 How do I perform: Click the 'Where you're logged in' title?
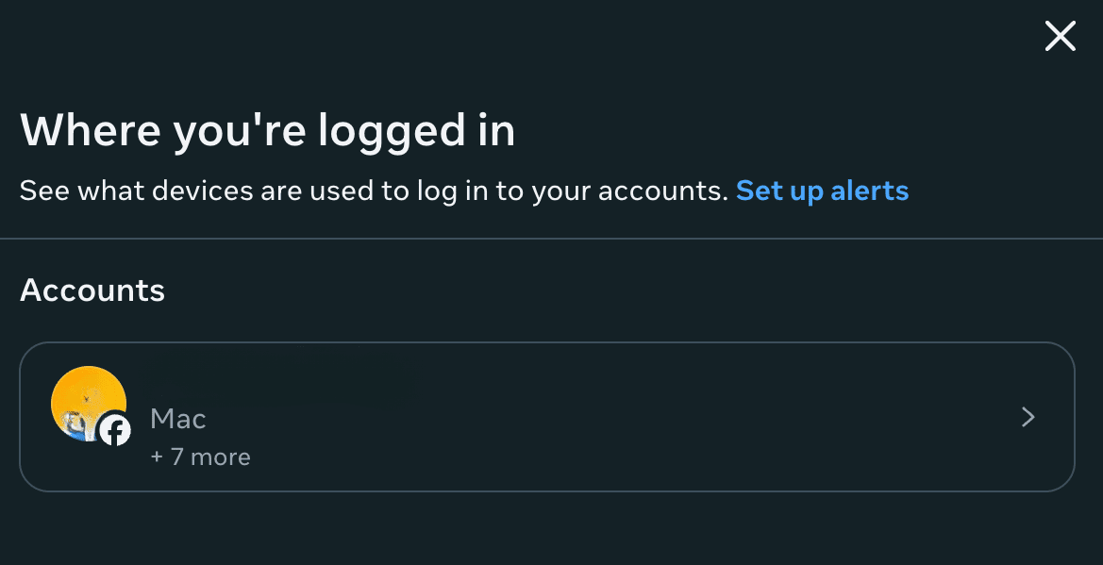click(268, 130)
